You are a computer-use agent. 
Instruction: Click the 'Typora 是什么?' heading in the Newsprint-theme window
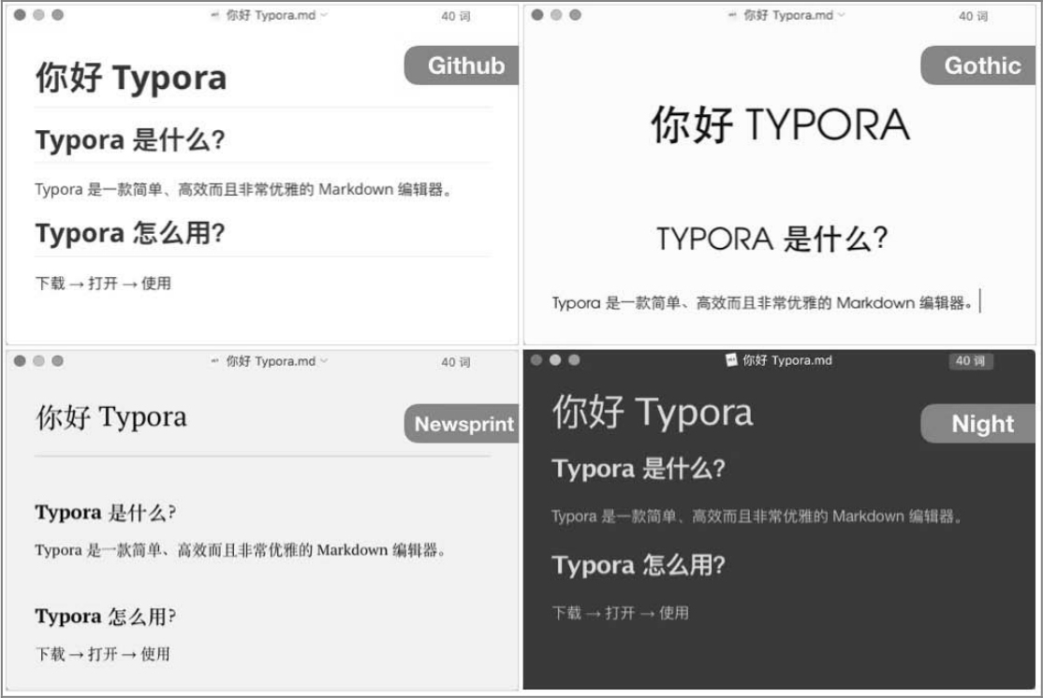pyautogui.click(x=106, y=513)
